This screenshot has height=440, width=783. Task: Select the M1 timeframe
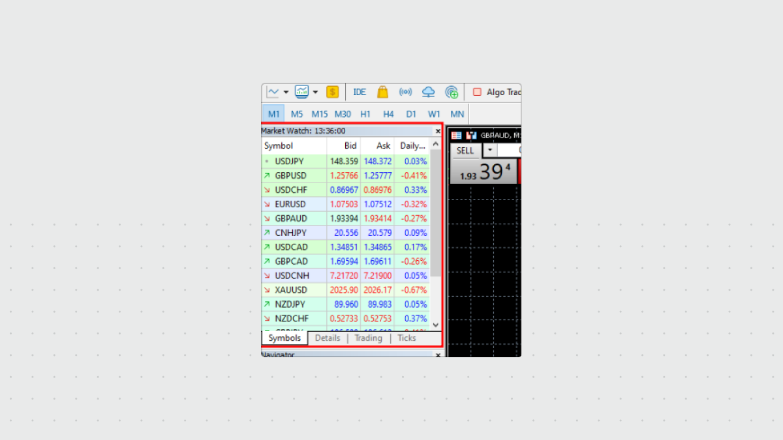coord(273,113)
